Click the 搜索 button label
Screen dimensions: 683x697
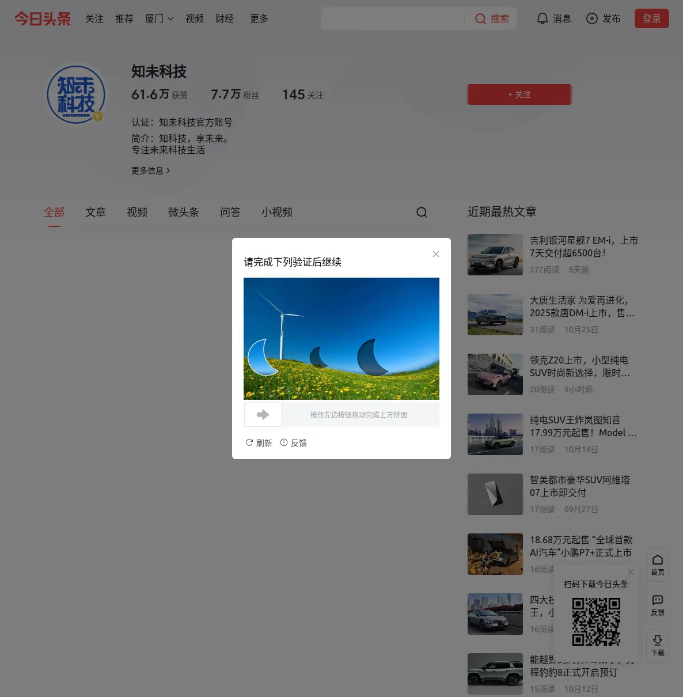(x=500, y=19)
